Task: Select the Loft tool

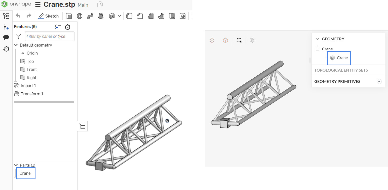Action: (101, 16)
